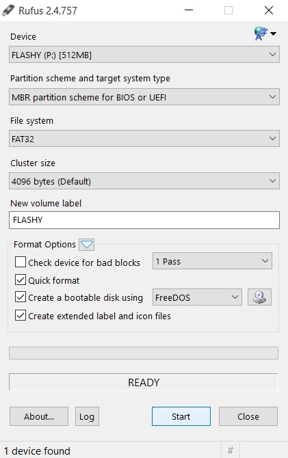Toggle advanced Format Options arrow
Viewport: 288px width, 458px height.
point(87,245)
